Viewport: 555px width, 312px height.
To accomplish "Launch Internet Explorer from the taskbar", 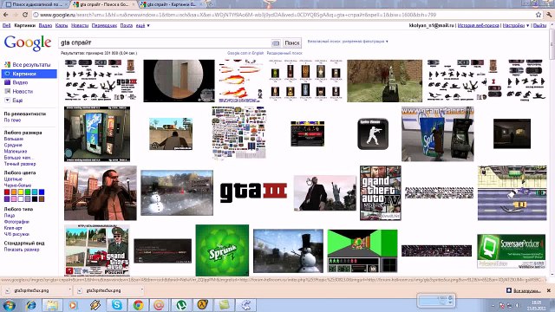I will [31, 305].
